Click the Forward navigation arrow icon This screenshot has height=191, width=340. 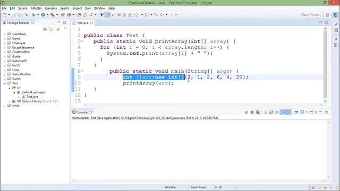coord(172,15)
